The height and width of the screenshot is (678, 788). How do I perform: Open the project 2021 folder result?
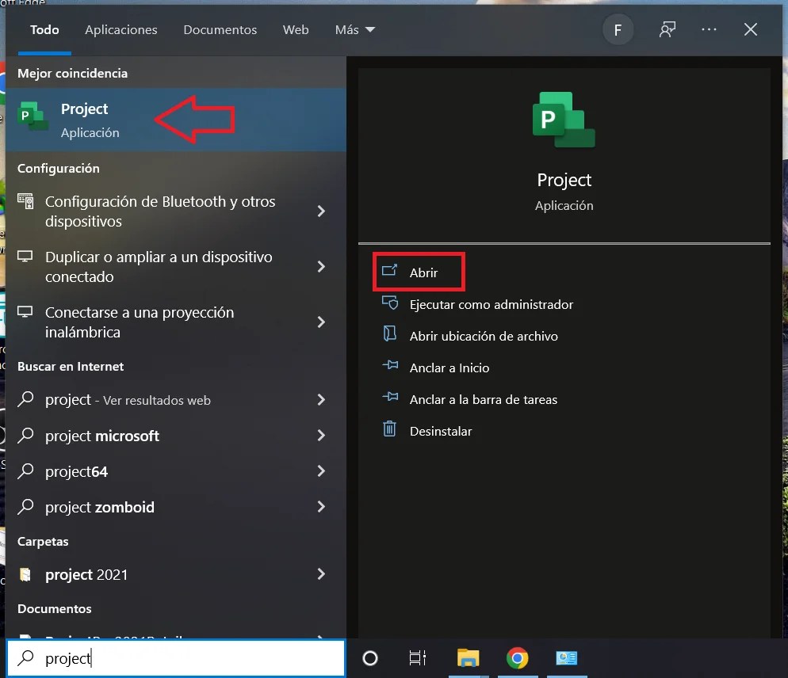coord(176,574)
